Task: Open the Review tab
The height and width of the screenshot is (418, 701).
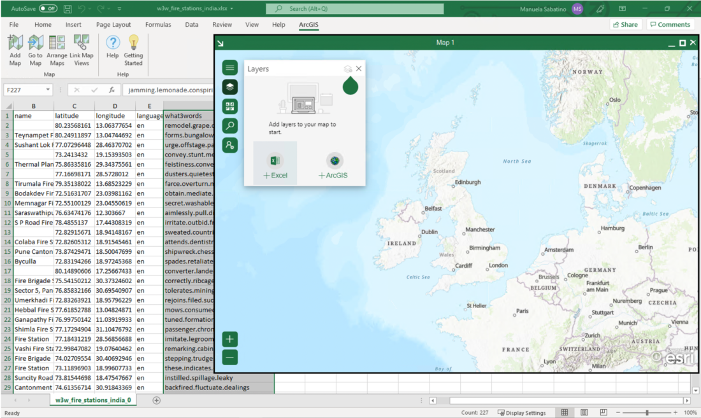Action: click(x=222, y=25)
